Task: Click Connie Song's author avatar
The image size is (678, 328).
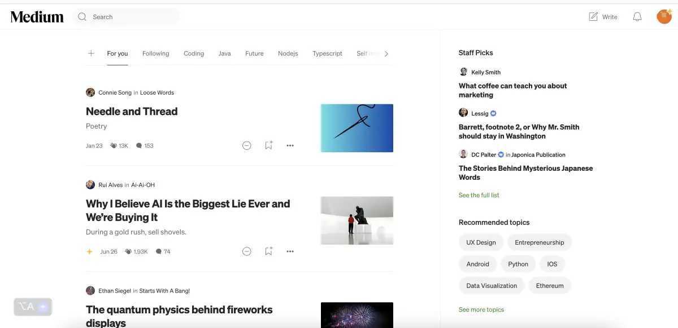Action: (90, 92)
